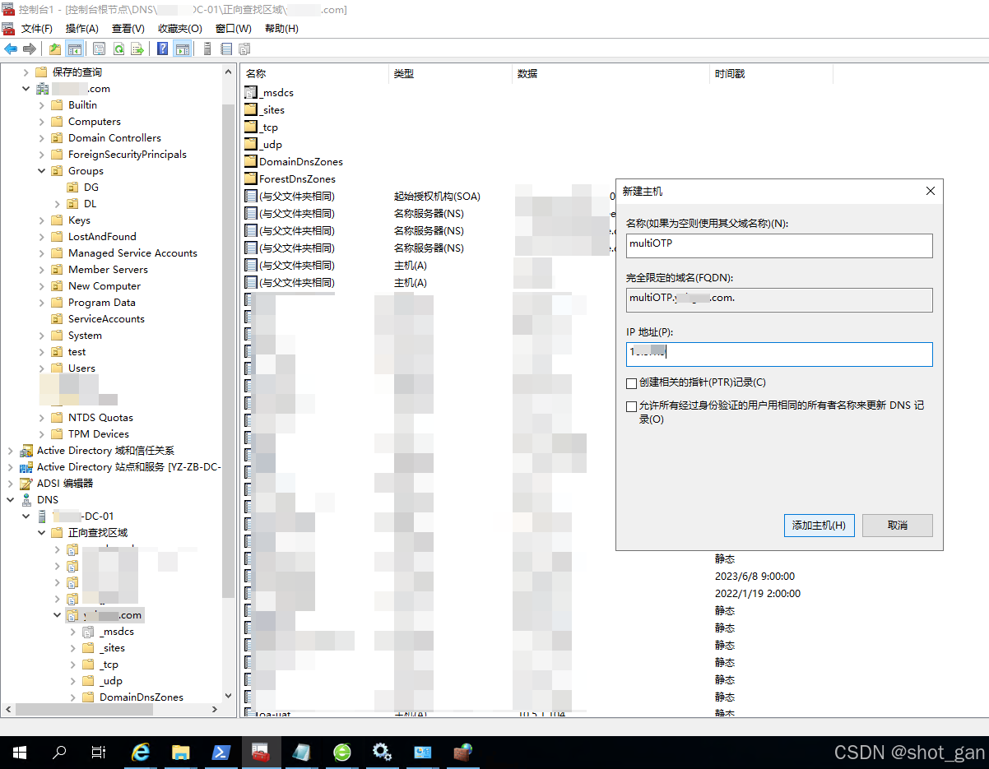This screenshot has width=989, height=769.
Task: Open Properties via the toolbar icon
Action: coord(100,49)
